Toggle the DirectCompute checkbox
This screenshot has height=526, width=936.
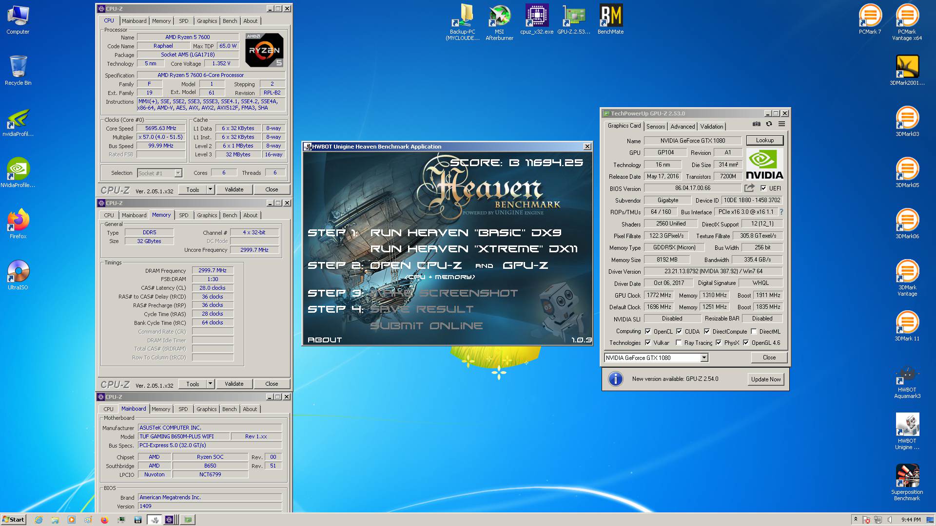(x=707, y=331)
